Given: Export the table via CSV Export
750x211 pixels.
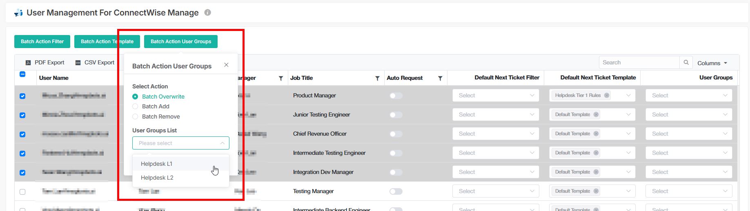Looking at the screenshot, I should click(x=95, y=62).
